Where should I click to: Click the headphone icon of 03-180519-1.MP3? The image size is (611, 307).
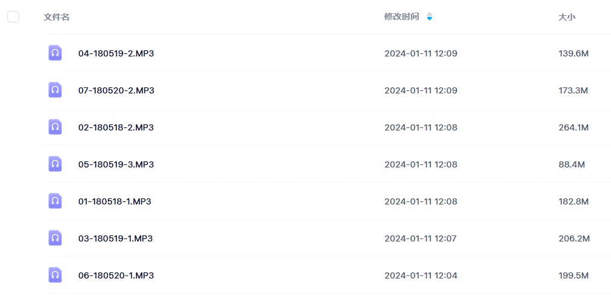pyautogui.click(x=55, y=238)
